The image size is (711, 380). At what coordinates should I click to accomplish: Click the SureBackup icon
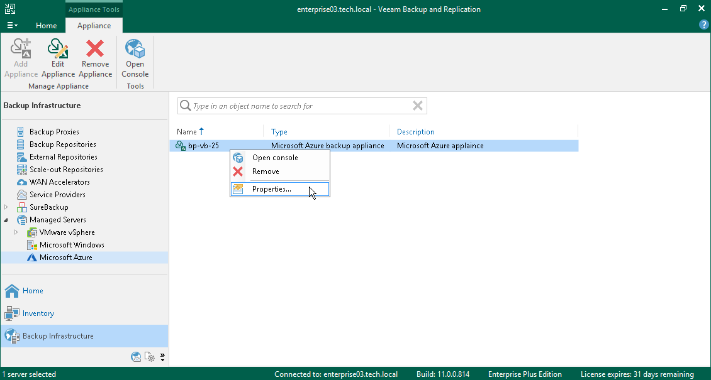click(21, 207)
